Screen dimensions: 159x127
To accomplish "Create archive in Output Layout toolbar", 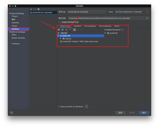I will 62,30.
